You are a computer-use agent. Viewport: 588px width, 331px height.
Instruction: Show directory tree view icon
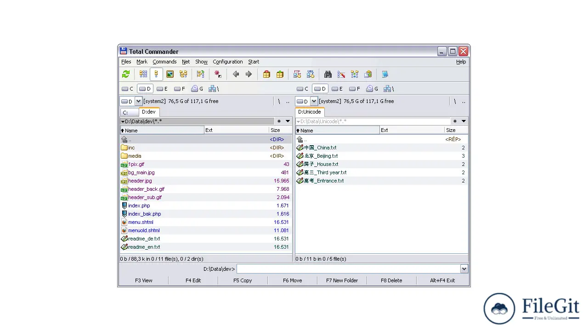183,74
